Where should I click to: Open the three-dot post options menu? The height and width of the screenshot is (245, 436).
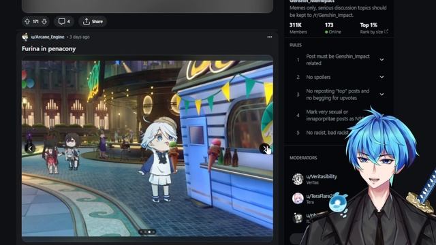(270, 37)
